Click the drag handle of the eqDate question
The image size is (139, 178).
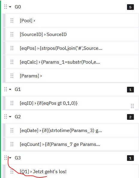click(x=12, y=131)
